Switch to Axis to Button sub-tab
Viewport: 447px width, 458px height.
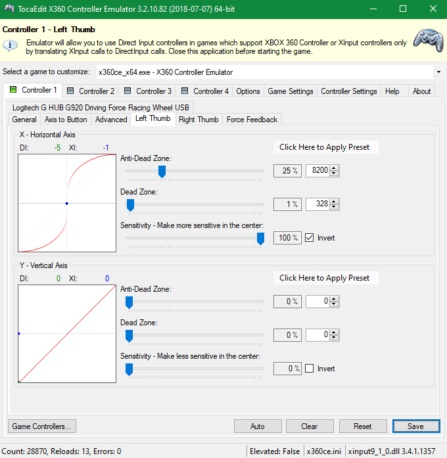[x=66, y=120]
